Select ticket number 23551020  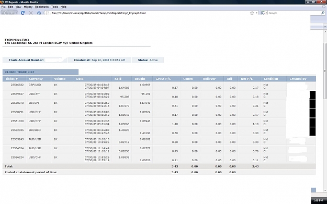click(x=17, y=121)
